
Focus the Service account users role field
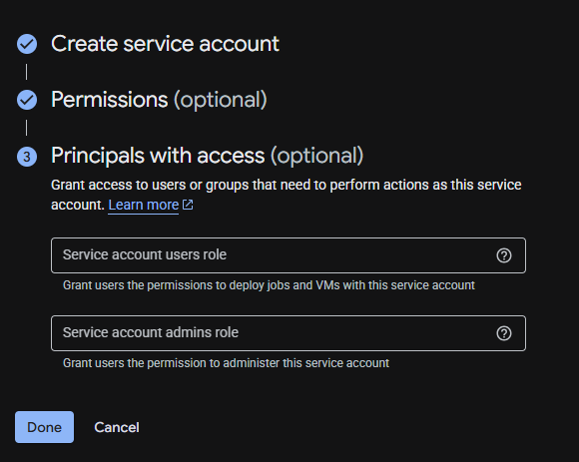click(x=289, y=255)
